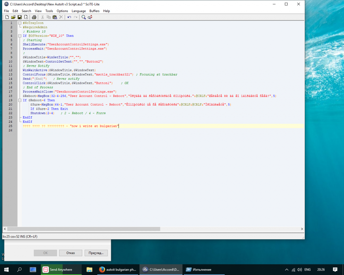The height and width of the screenshot is (275, 344).
Task: Click the "; End of Process" comment
Action: point(38,87)
